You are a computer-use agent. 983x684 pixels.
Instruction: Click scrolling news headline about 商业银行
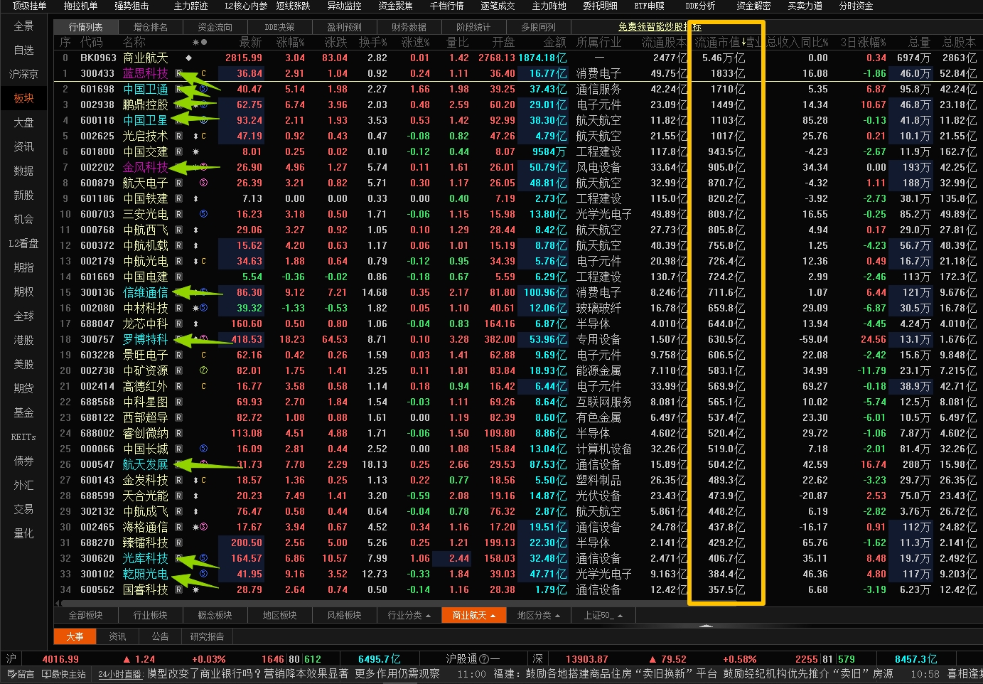pos(294,673)
